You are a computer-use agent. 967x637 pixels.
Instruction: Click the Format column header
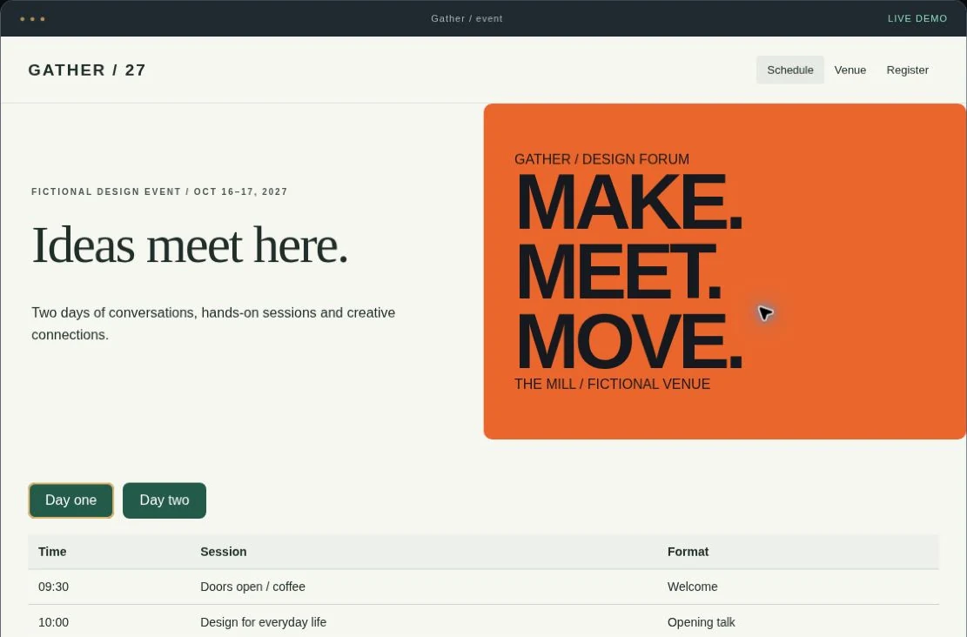[688, 552]
